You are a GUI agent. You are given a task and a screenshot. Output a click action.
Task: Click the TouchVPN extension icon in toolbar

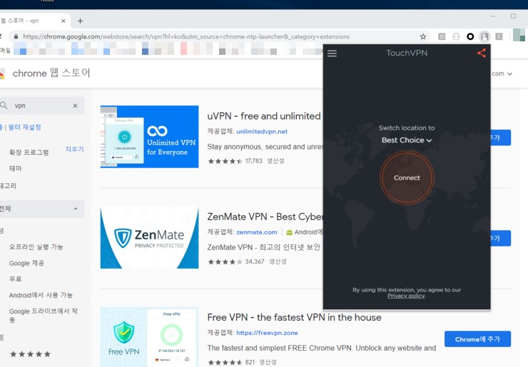pos(484,36)
